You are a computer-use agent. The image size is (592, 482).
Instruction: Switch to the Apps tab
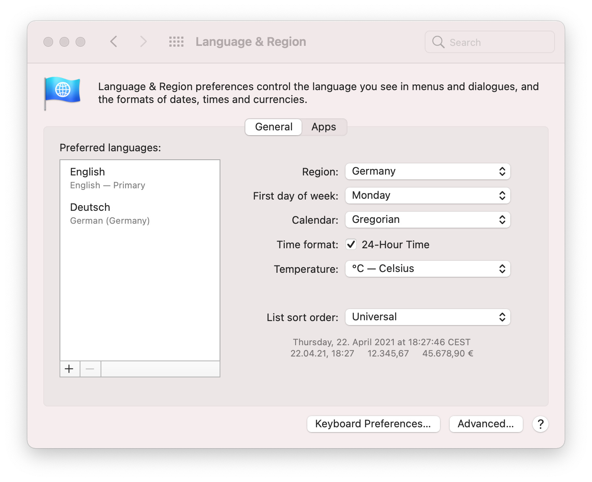coord(324,127)
